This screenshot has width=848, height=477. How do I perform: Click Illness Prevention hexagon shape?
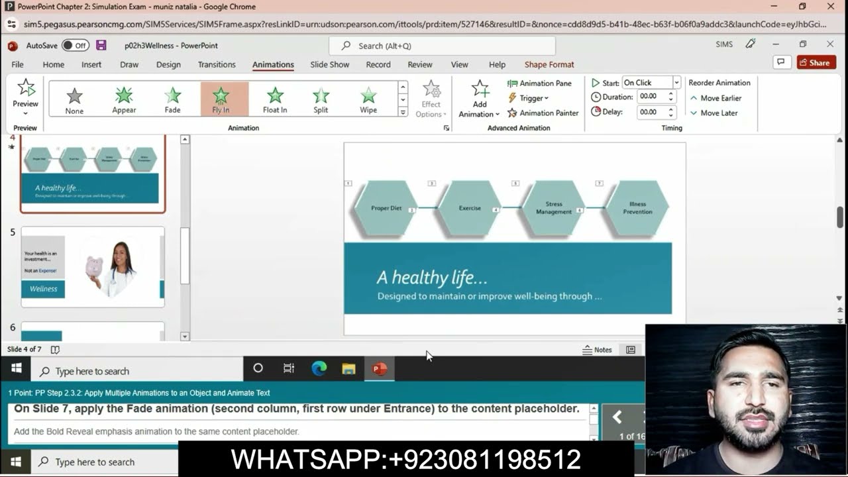click(637, 208)
